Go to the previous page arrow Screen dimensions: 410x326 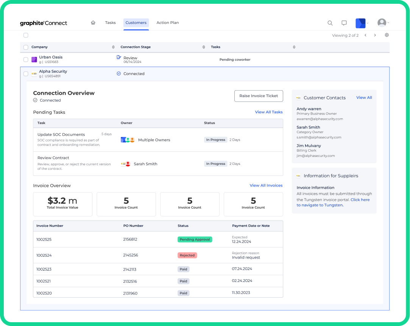[x=365, y=35]
